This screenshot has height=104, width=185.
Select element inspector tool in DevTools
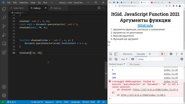click(110, 54)
